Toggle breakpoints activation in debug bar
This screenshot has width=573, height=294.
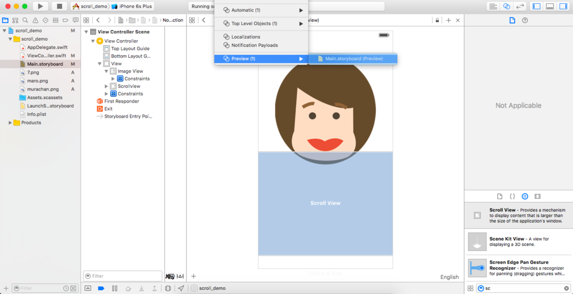pos(101,288)
